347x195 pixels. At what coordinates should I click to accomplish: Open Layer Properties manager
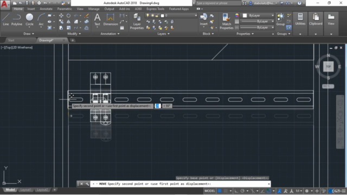click(137, 22)
